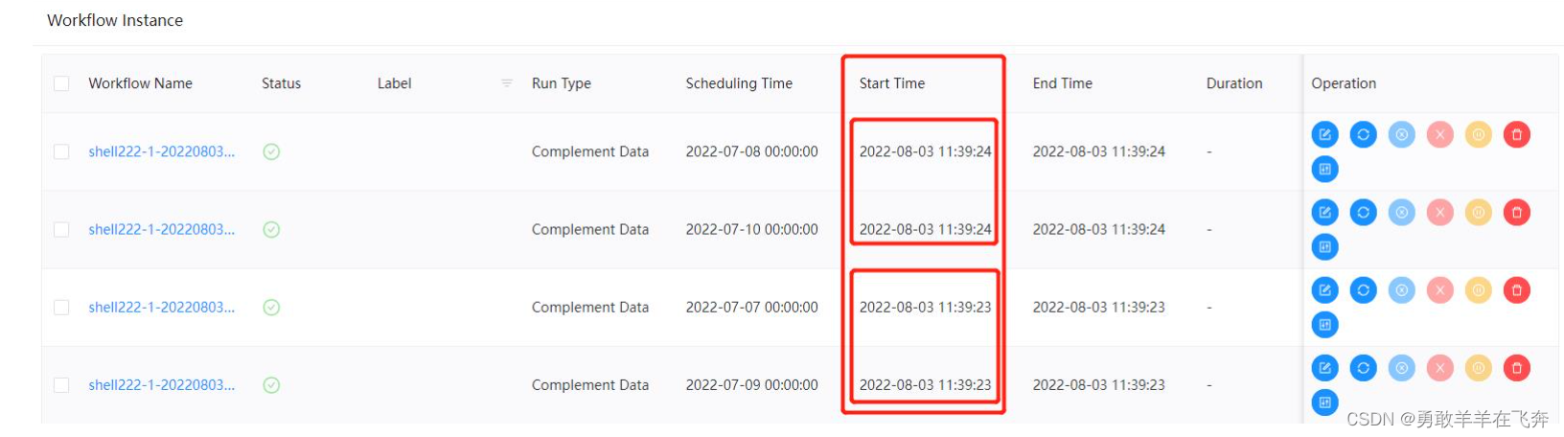Delete the instance scheduled 2022-07-10
Screen dimensions: 1564x437
1516,213
